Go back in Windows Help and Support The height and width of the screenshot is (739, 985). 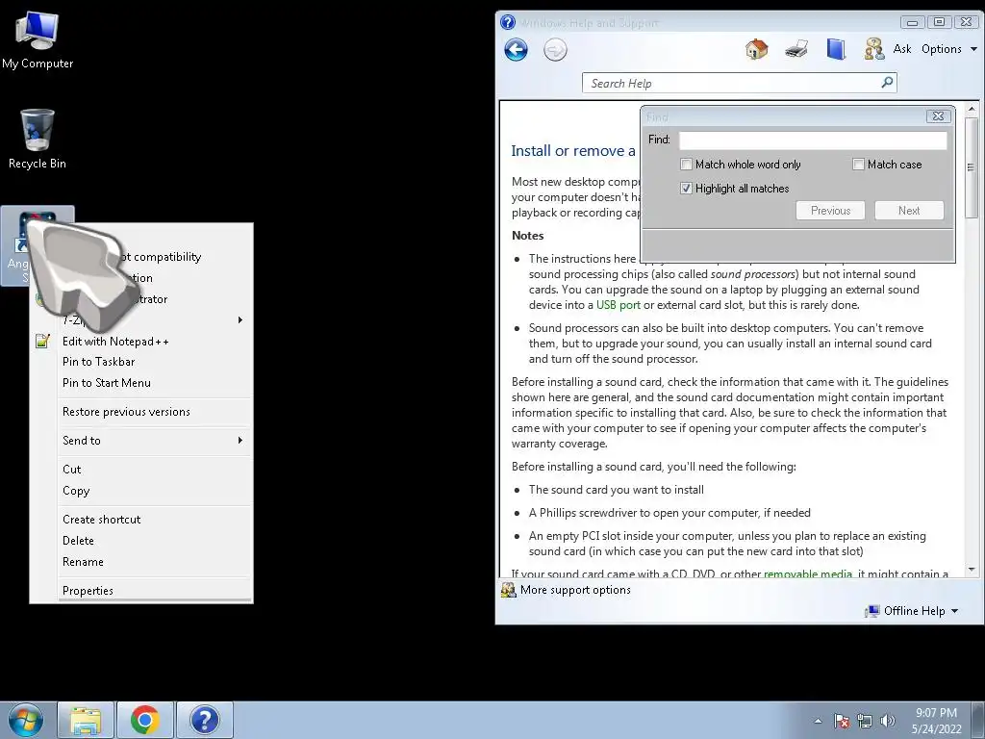coord(516,50)
